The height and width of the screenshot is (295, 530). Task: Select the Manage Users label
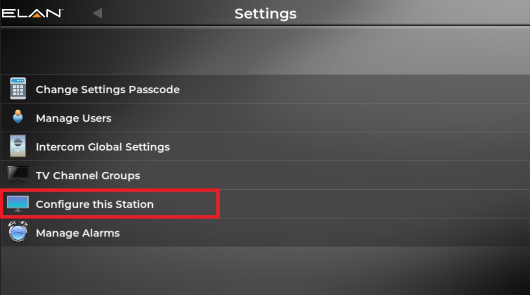74,118
